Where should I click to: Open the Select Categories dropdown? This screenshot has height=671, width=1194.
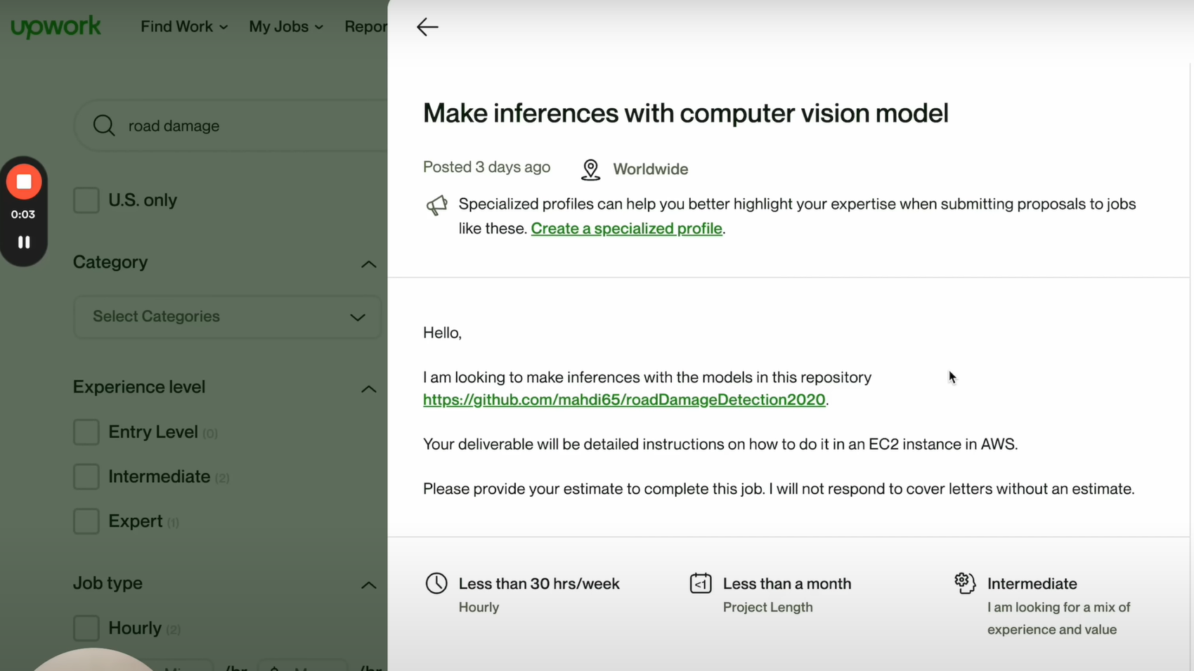227,317
